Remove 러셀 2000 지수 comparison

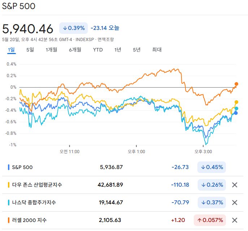(235, 220)
